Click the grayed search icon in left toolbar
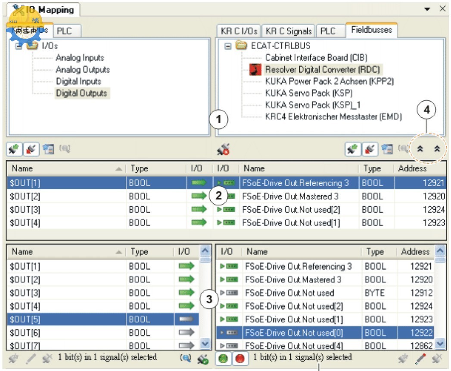Image resolution: width=451 pixels, height=371 pixels. [x=65, y=149]
